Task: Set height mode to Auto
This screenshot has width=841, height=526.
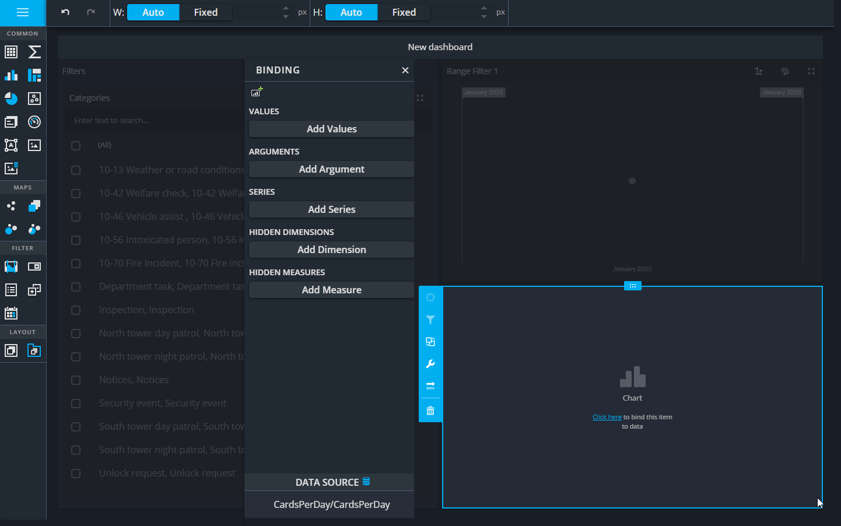Action: click(352, 12)
